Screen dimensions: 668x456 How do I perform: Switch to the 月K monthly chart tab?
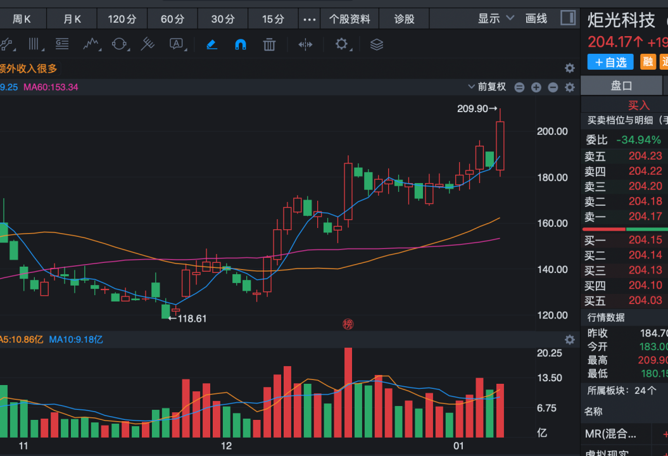click(x=72, y=19)
